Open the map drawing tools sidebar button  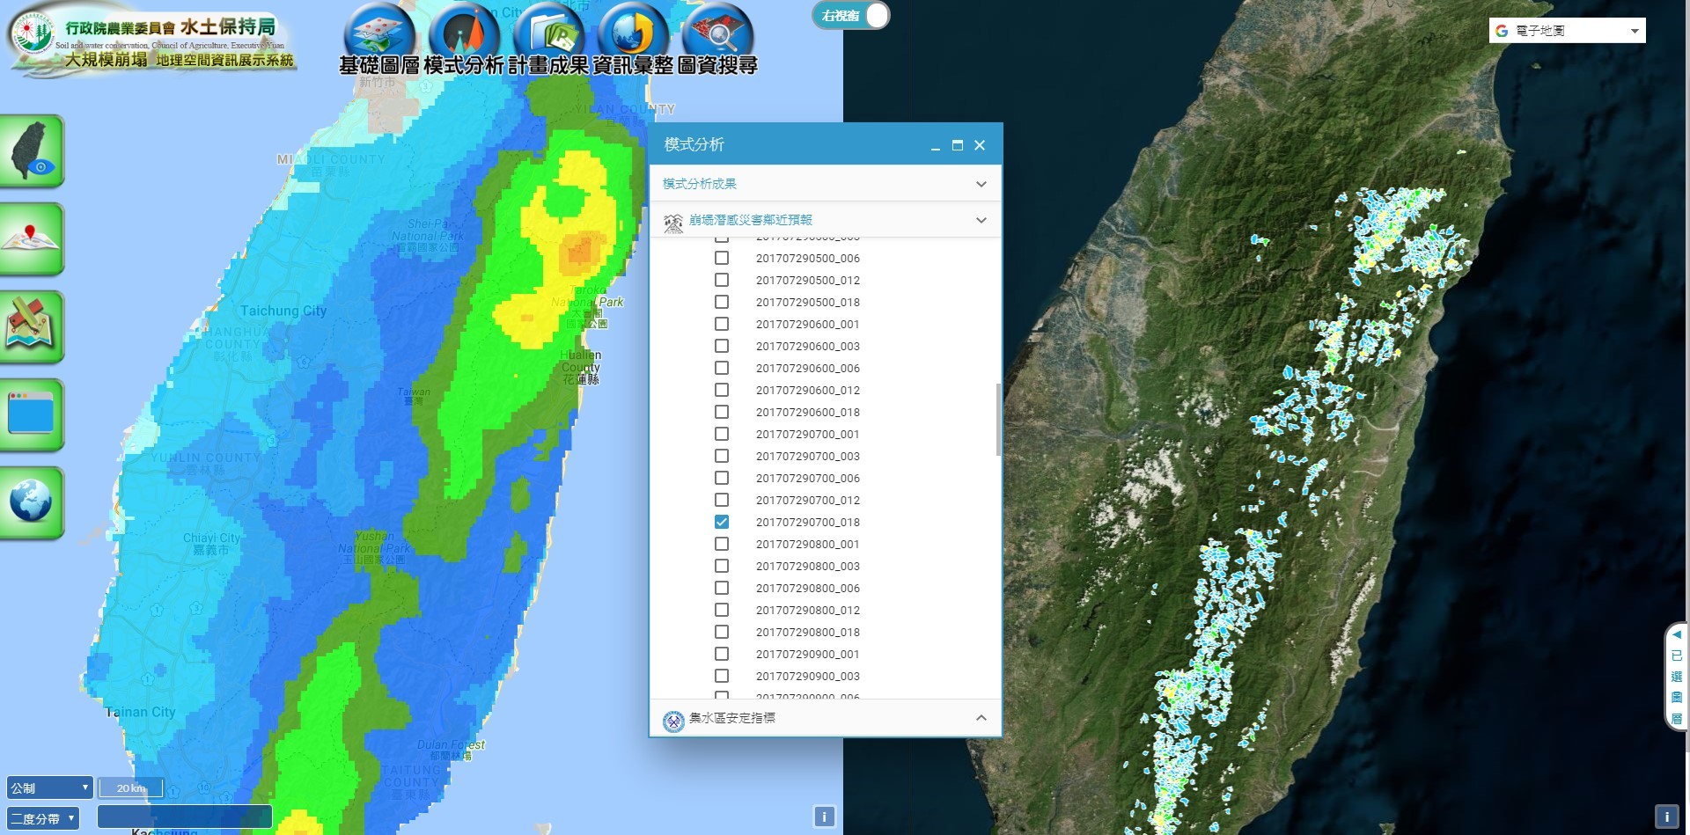click(x=33, y=327)
